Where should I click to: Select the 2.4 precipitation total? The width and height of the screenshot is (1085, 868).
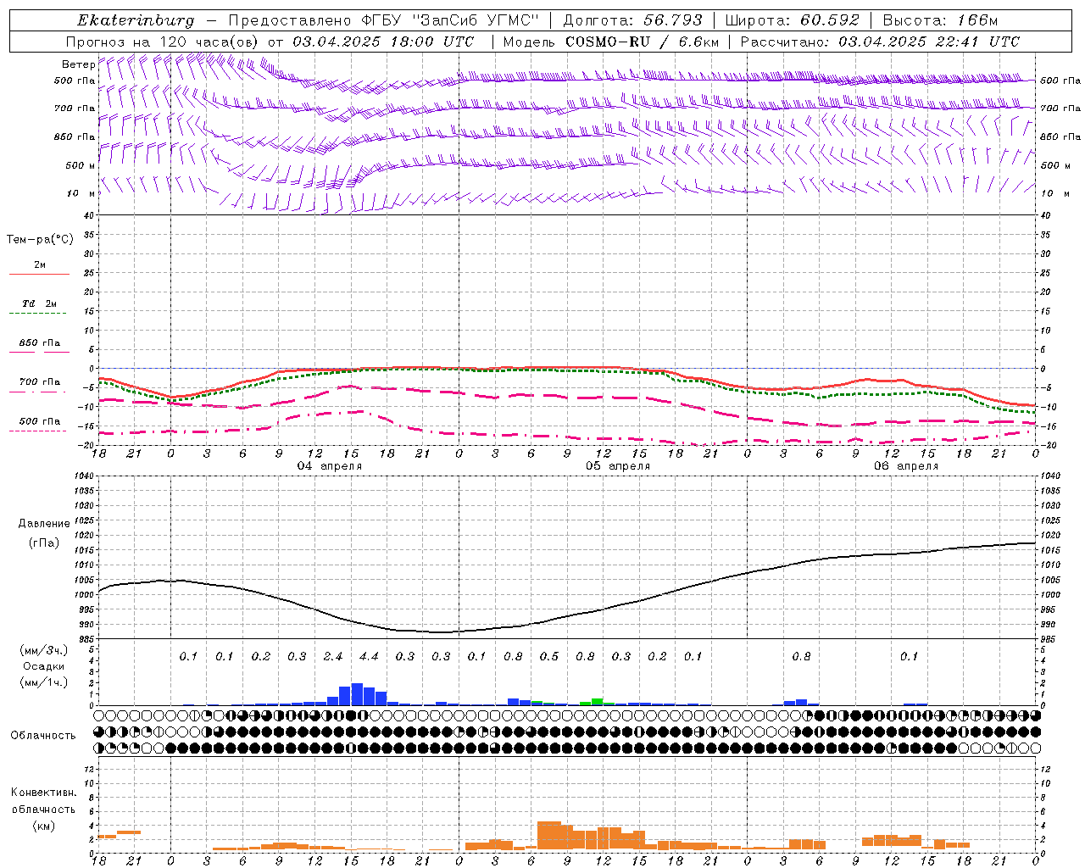pos(333,657)
